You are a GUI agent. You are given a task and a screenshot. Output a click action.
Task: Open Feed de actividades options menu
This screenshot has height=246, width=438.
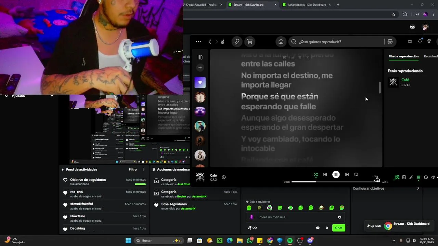tap(144, 169)
